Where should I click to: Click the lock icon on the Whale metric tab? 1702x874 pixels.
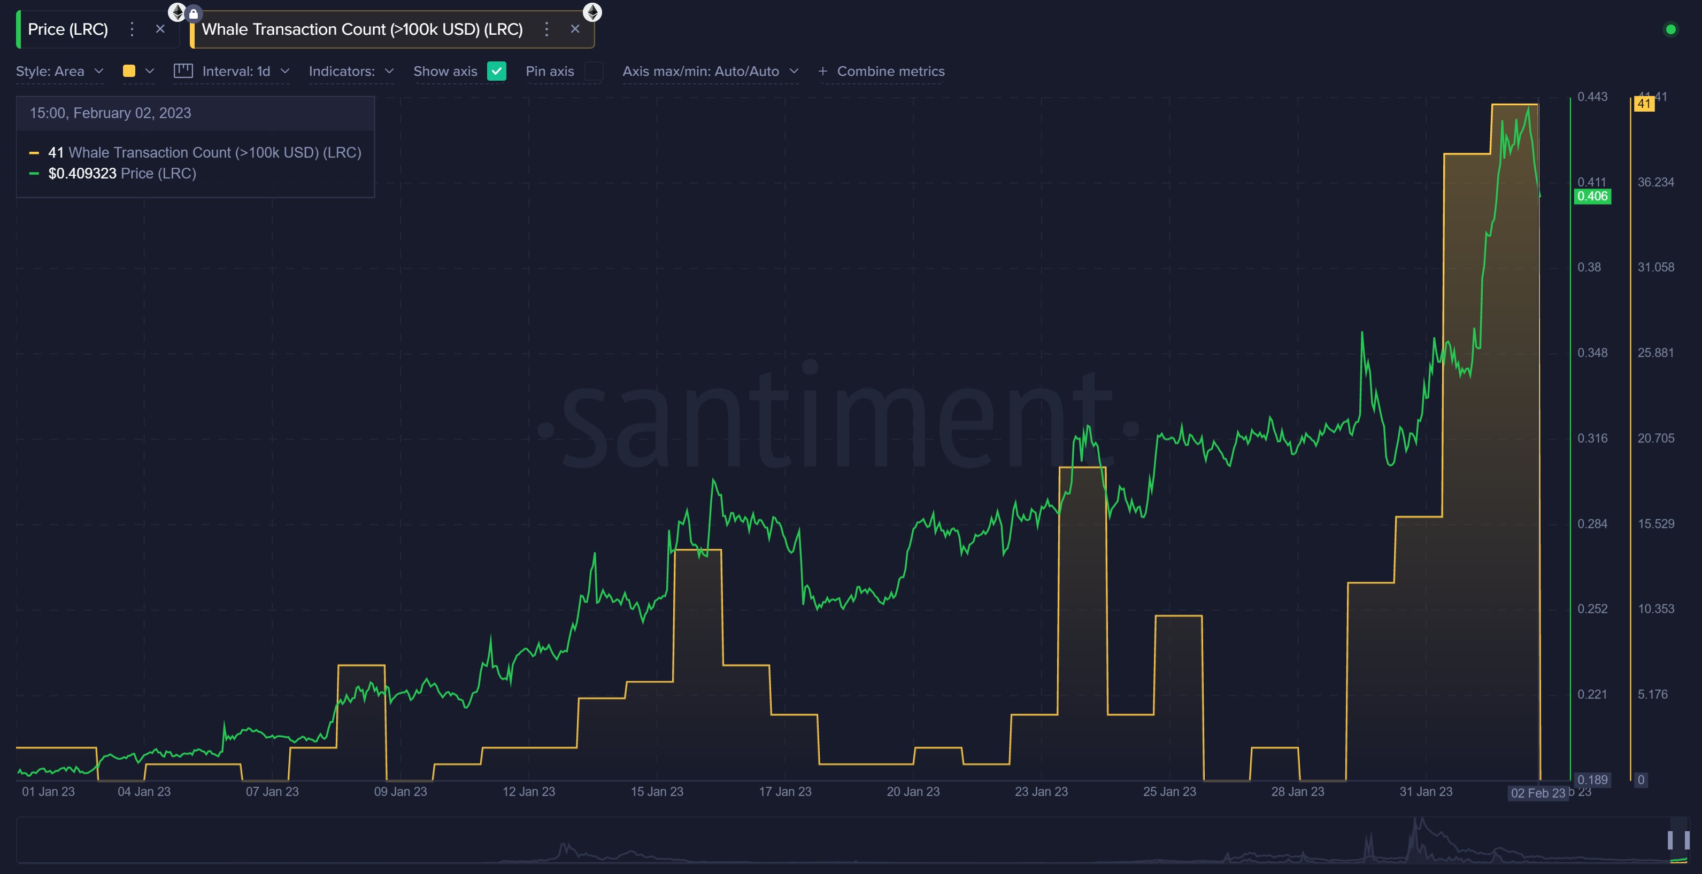pyautogui.click(x=194, y=13)
